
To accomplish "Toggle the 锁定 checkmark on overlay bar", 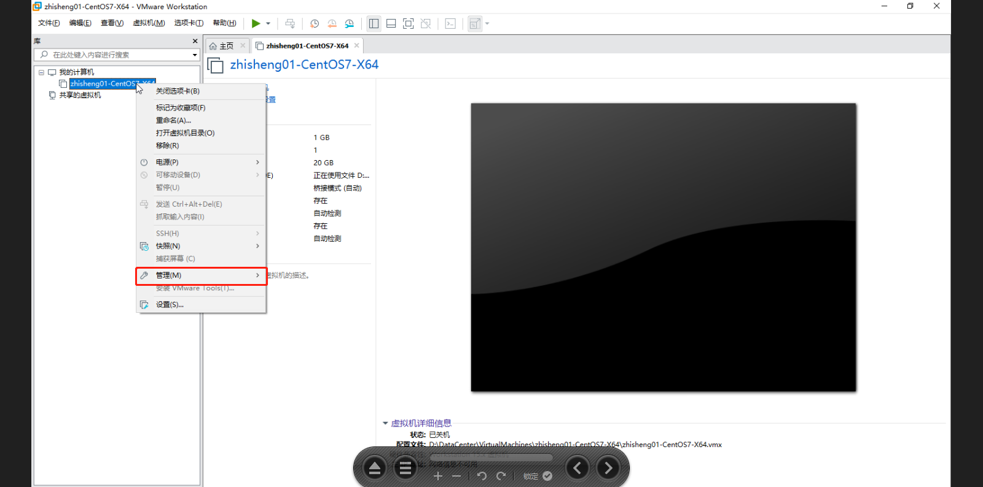I will 547,476.
